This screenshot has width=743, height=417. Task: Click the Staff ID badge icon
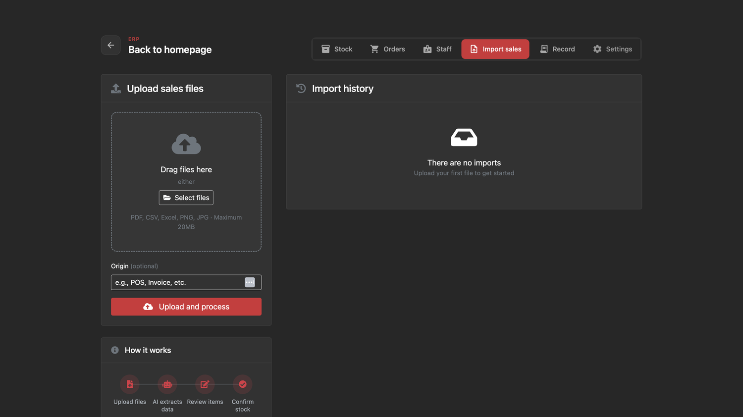pyautogui.click(x=427, y=49)
